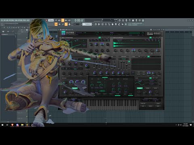Click the plus button beside Pattern 1
194x145 pixels.
click(93, 24)
